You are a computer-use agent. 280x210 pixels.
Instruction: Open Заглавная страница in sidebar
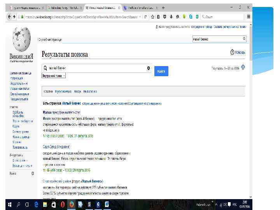pos(21,73)
